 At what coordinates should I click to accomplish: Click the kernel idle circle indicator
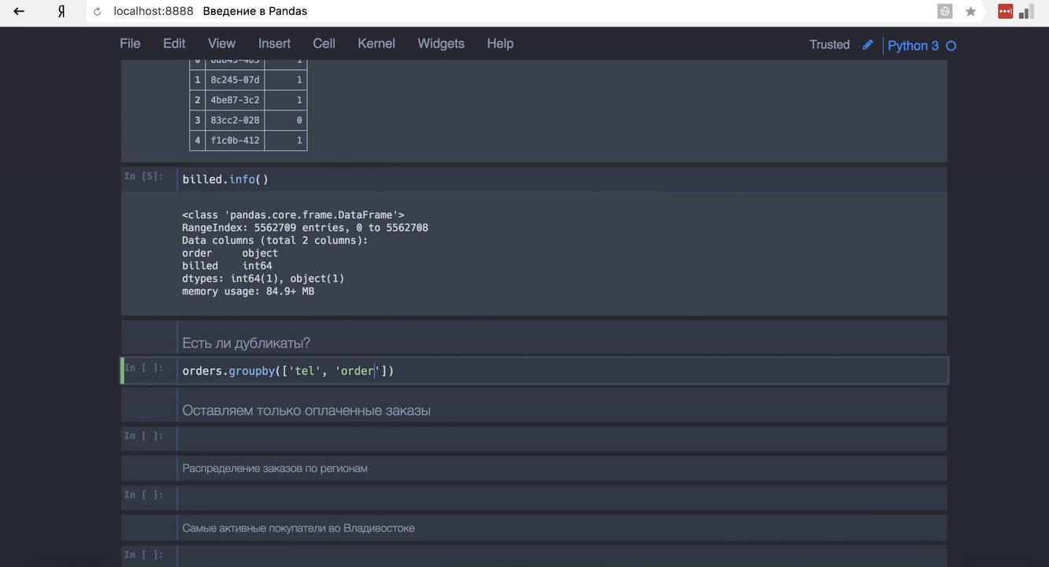tap(951, 46)
